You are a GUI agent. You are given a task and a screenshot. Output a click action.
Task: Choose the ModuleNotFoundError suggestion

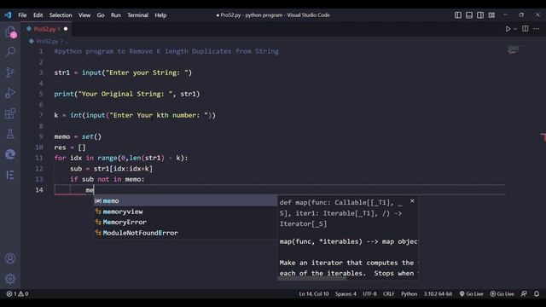click(185, 233)
